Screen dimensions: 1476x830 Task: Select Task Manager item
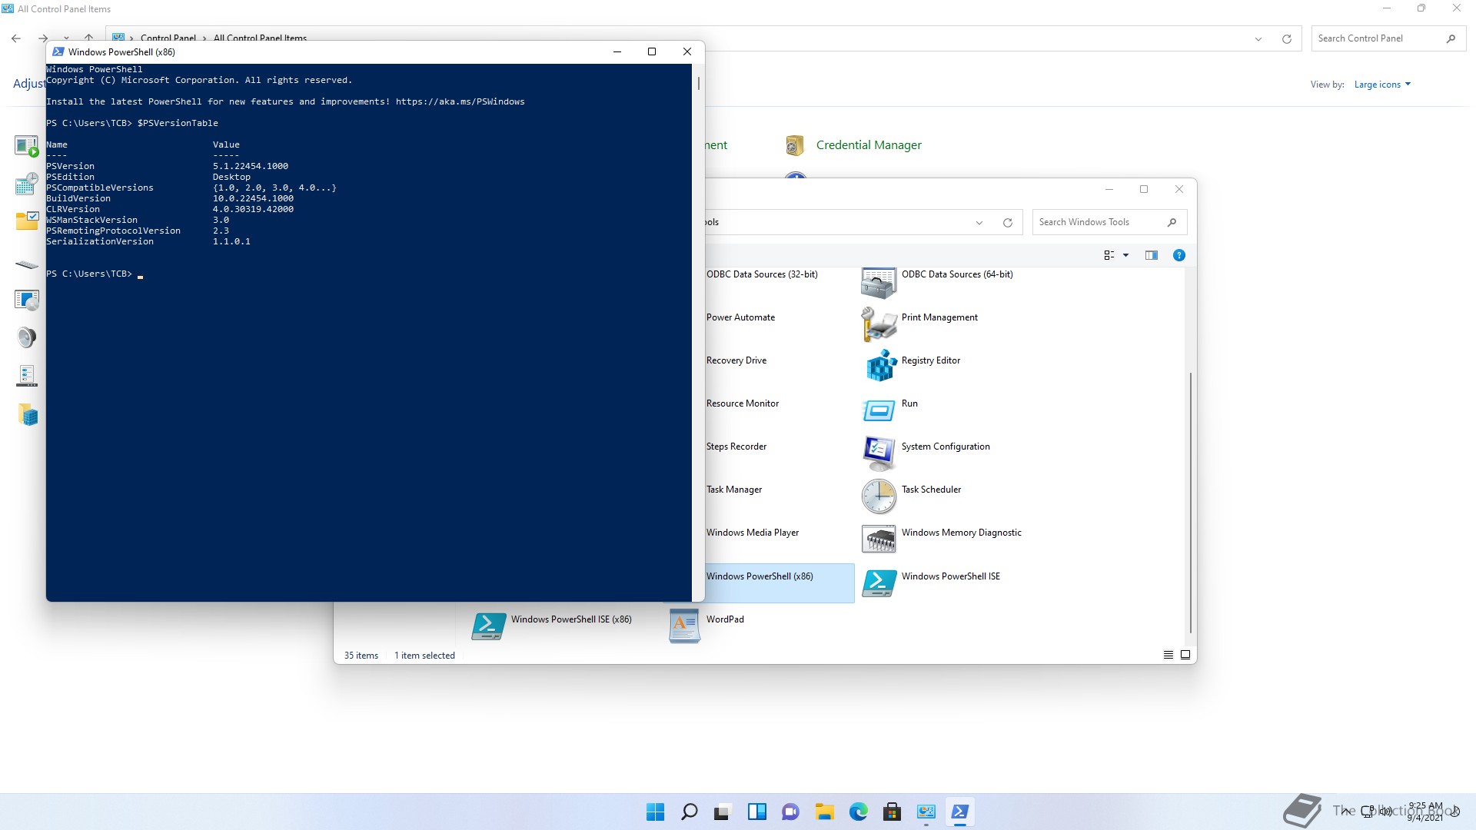click(733, 490)
